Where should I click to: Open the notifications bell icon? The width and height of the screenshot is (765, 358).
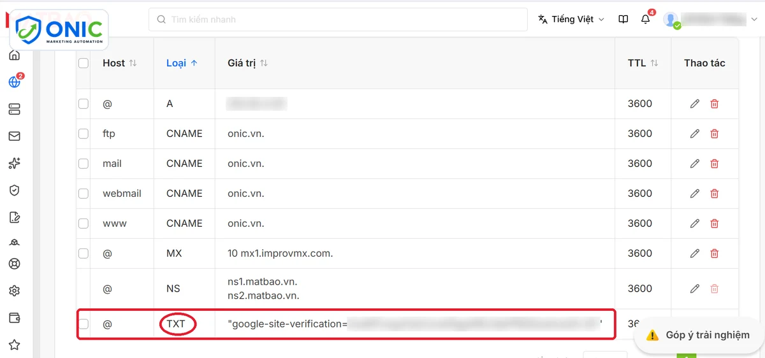pyautogui.click(x=646, y=19)
